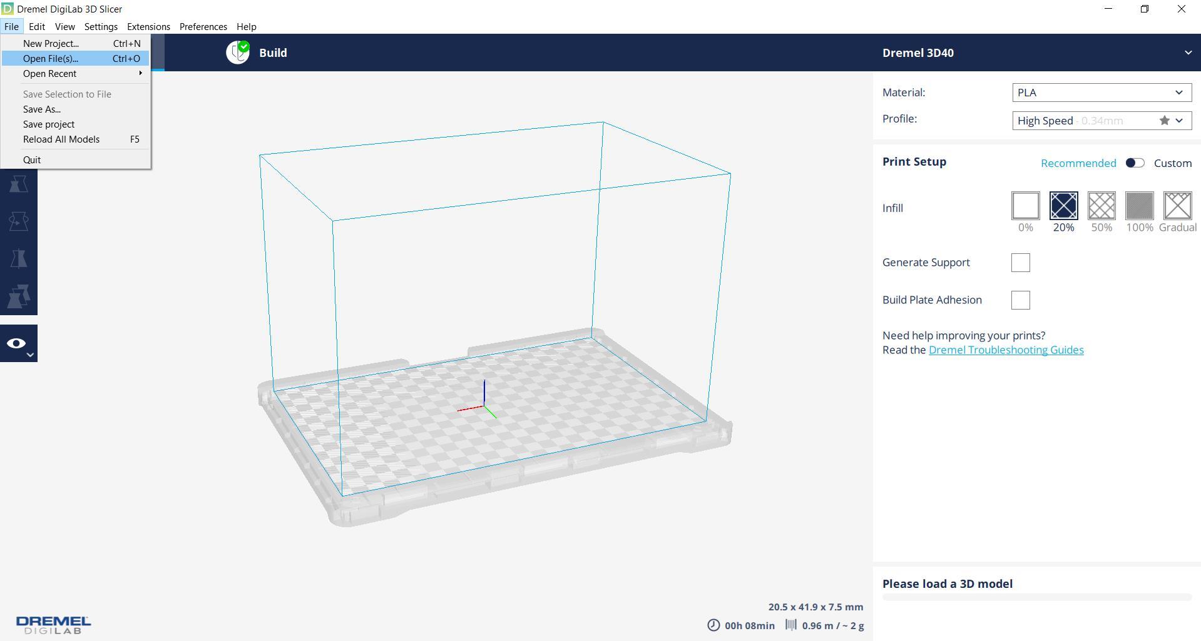Select Gradual infill option
The width and height of the screenshot is (1201, 641).
1177,206
